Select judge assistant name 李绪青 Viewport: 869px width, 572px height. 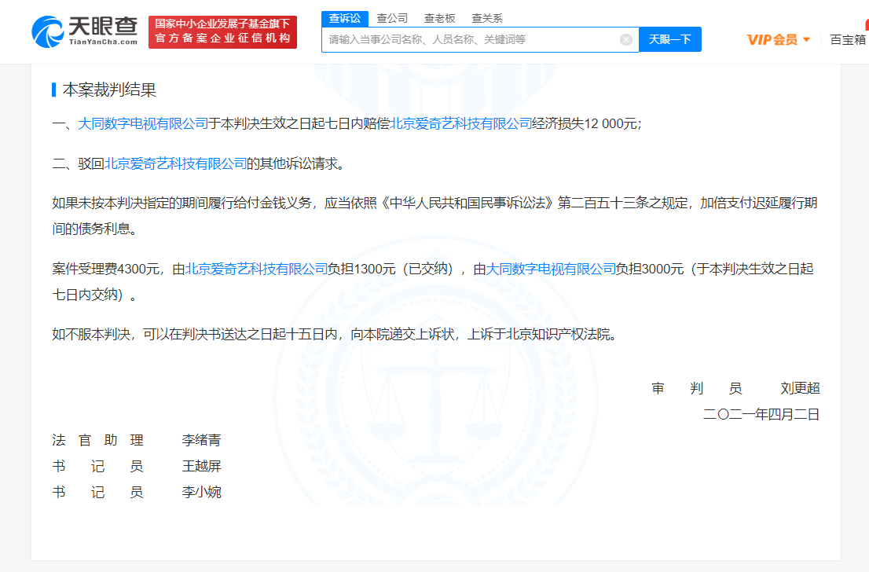tap(201, 441)
